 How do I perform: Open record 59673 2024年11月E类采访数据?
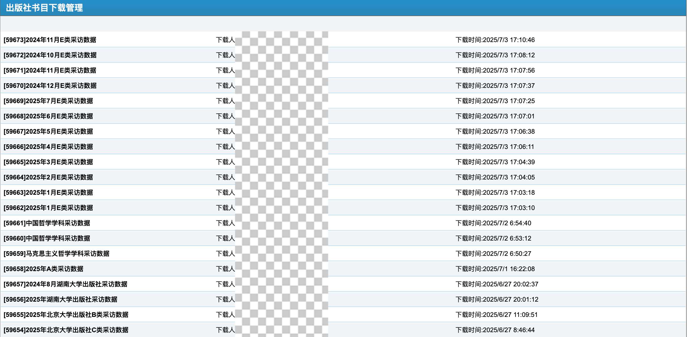(50, 40)
